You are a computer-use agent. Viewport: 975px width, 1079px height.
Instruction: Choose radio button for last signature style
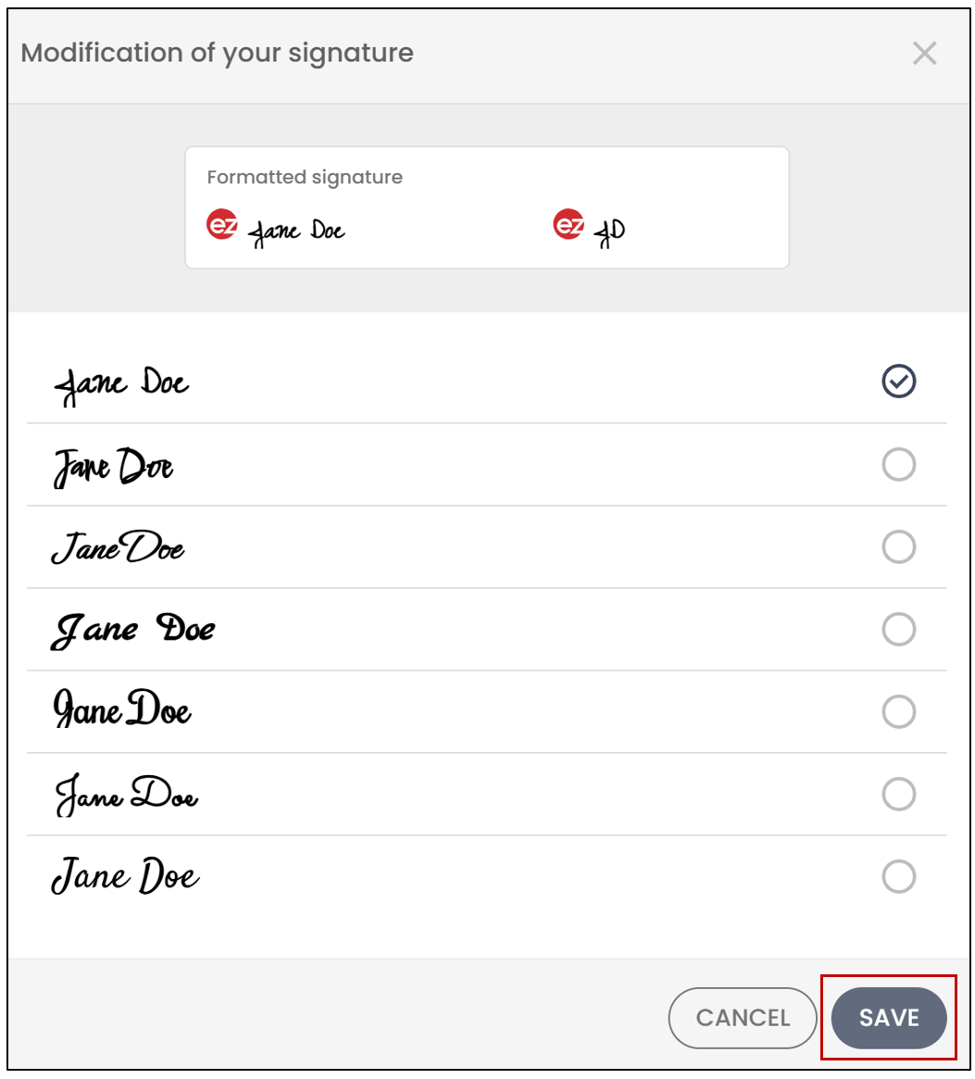click(x=899, y=877)
